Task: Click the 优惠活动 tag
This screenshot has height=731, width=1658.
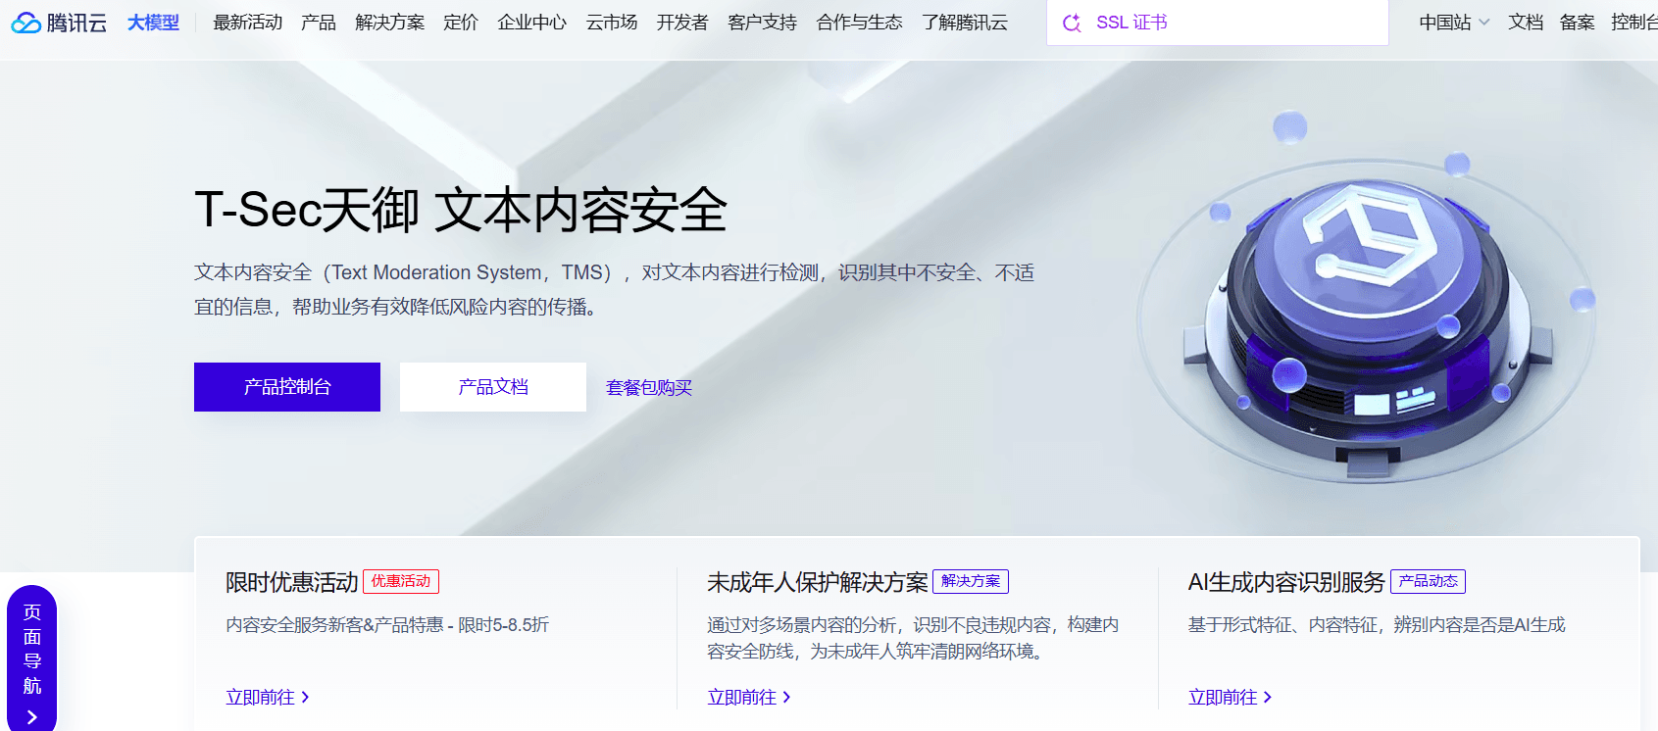Action: (x=401, y=581)
